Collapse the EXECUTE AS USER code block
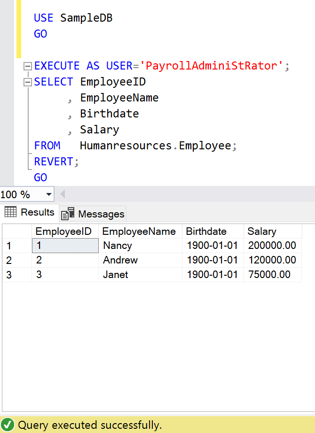 pos(27,66)
